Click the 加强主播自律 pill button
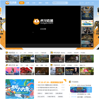99x99 pixels. pos(59,93)
